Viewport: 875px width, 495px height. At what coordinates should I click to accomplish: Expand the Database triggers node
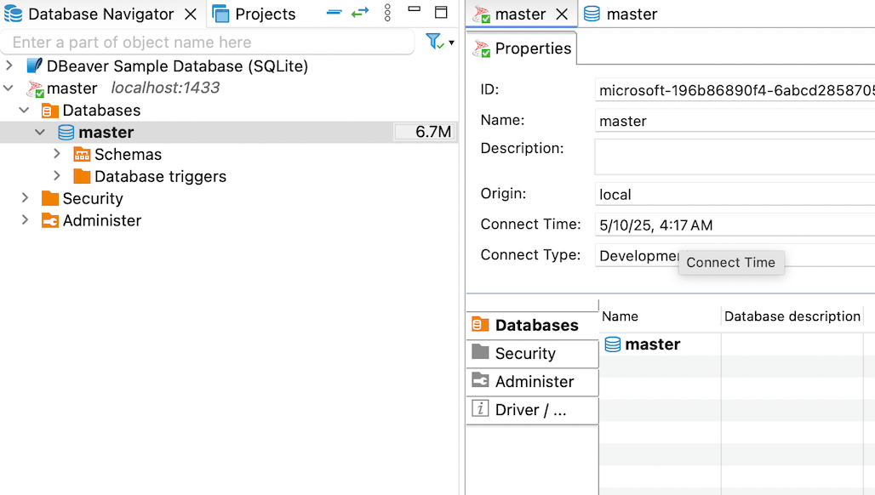click(57, 177)
